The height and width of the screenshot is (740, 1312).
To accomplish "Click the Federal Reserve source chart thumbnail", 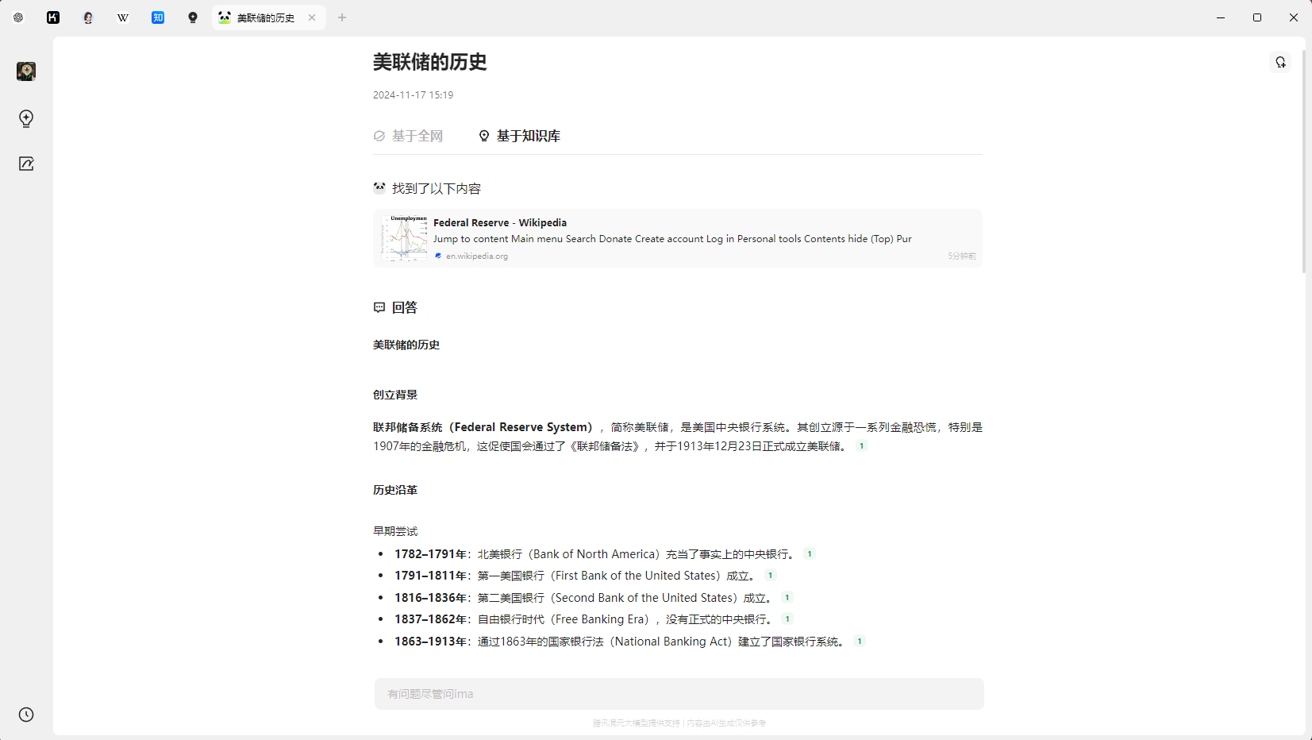I will pyautogui.click(x=404, y=238).
